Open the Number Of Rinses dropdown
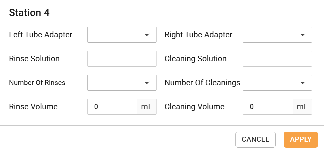 [x=122, y=83]
